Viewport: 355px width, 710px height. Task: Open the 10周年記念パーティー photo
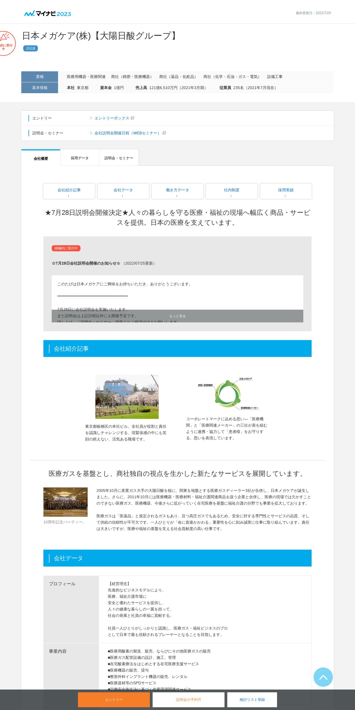click(66, 502)
